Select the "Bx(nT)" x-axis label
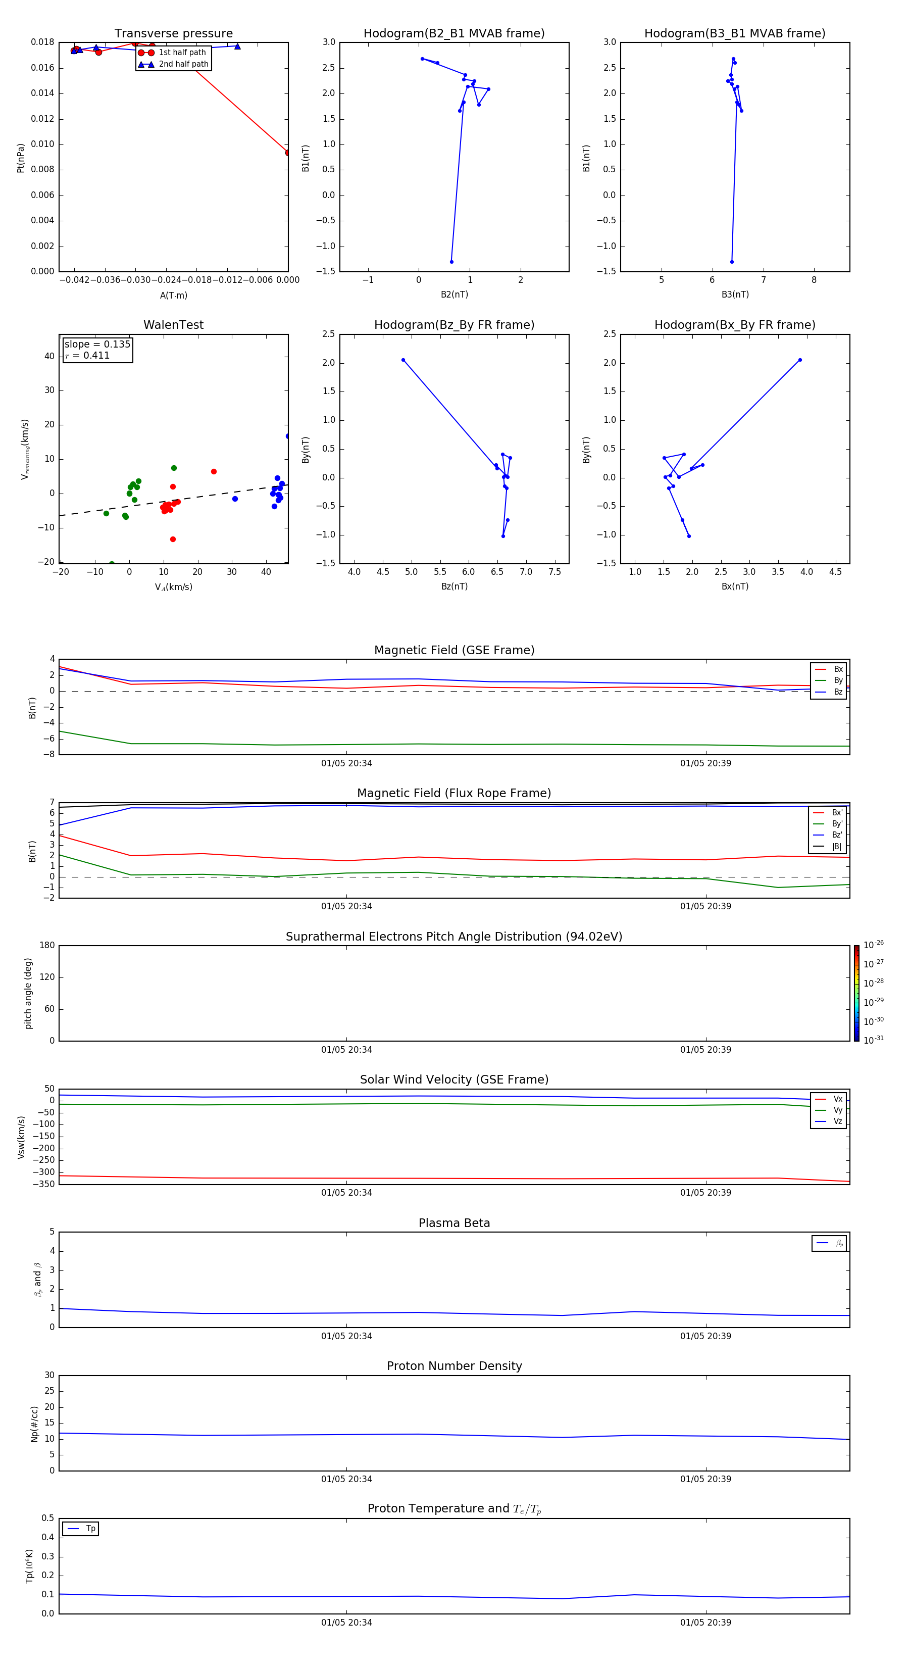 pos(735,586)
